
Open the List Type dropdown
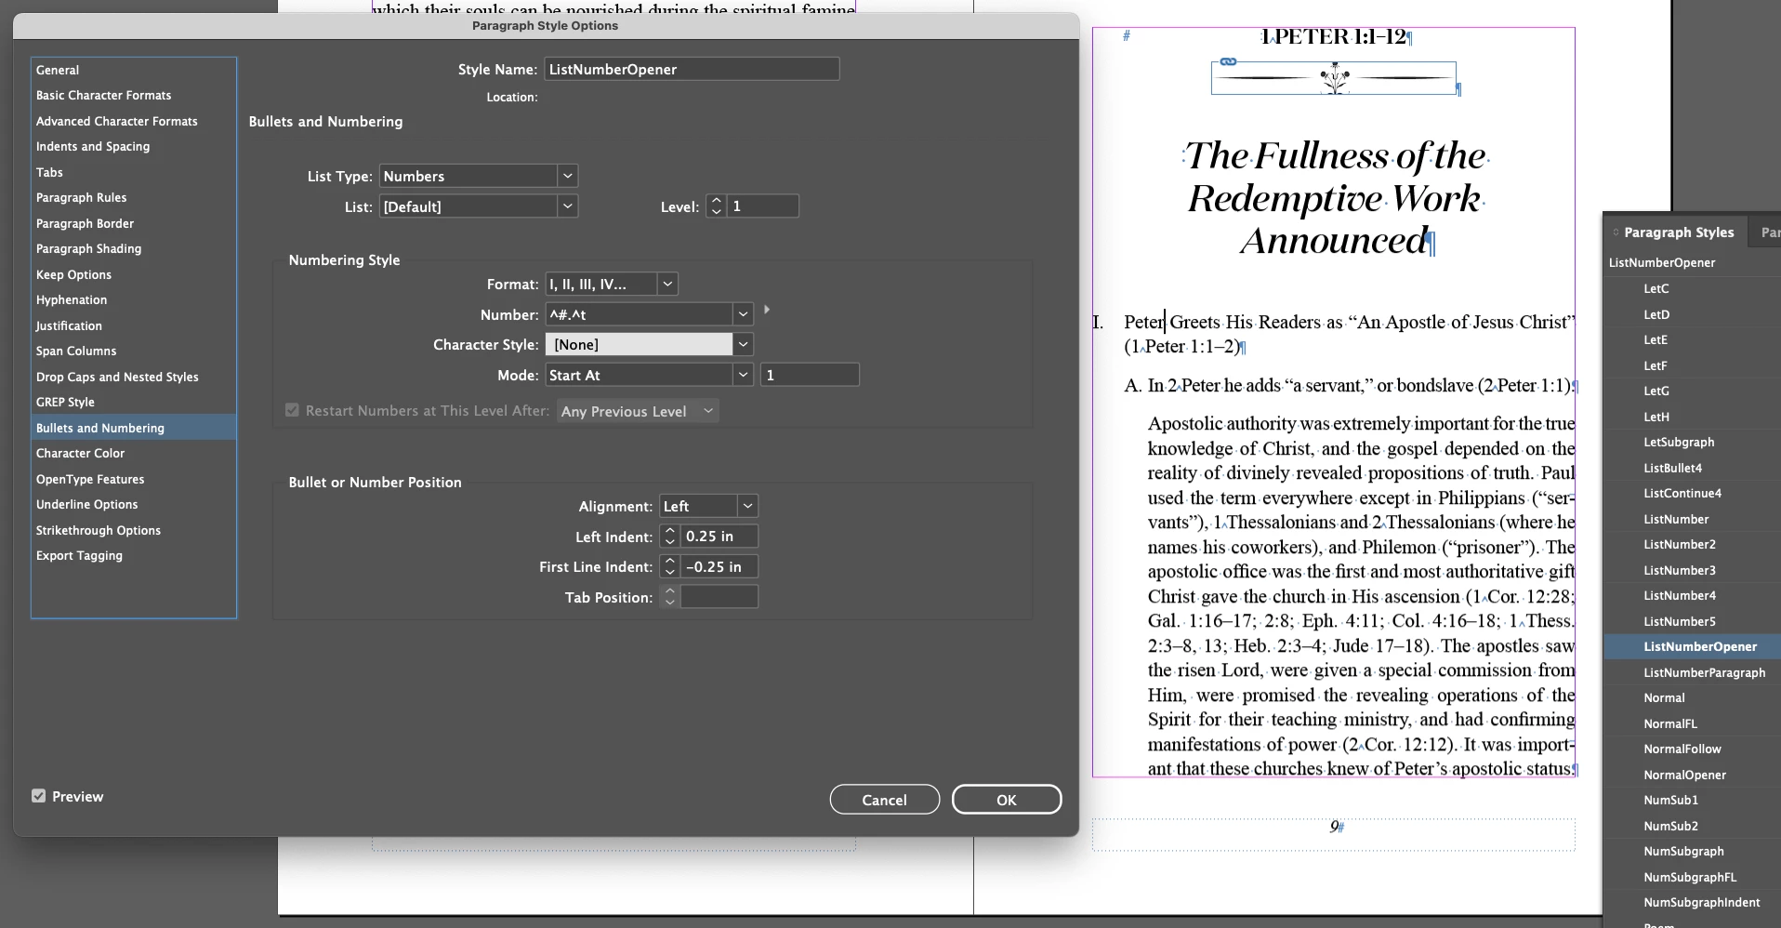[x=568, y=176]
